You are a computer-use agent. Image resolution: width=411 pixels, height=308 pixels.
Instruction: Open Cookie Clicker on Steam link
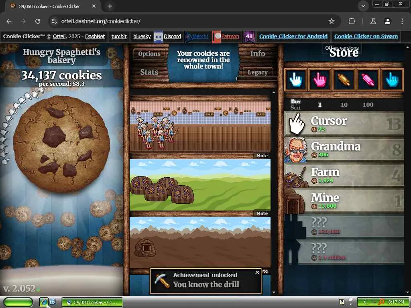[x=366, y=36]
